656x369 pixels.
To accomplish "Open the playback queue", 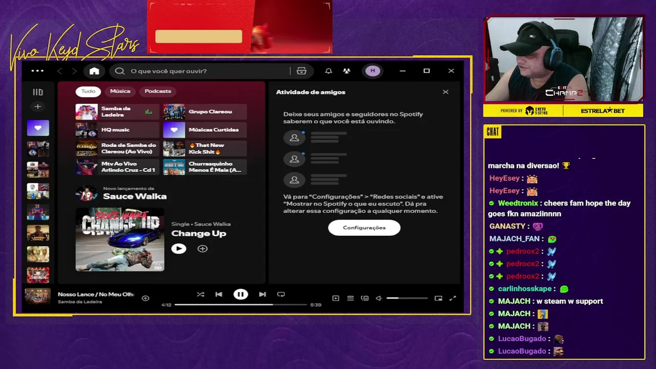I will pos(351,298).
